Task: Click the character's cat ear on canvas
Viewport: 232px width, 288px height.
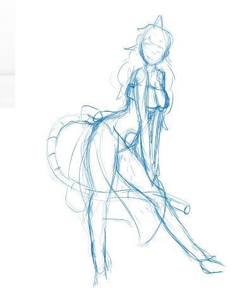Action: pyautogui.click(x=159, y=21)
